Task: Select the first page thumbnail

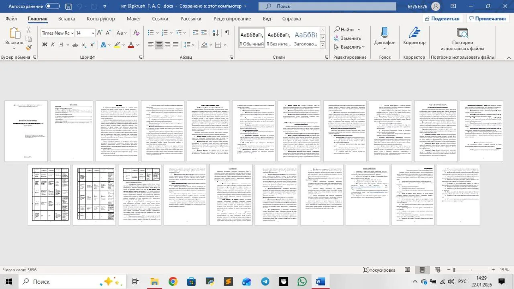Action: click(x=26, y=131)
